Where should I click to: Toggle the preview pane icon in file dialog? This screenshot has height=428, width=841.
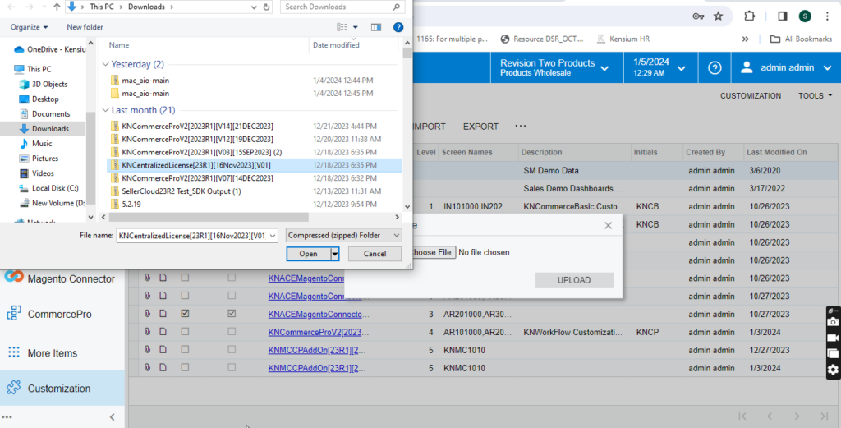point(376,27)
